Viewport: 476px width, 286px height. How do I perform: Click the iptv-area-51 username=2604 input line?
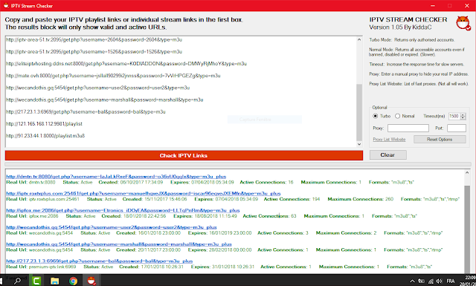point(94,39)
